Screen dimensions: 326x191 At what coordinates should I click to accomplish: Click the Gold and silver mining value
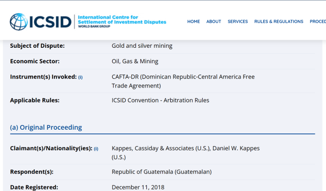point(142,46)
